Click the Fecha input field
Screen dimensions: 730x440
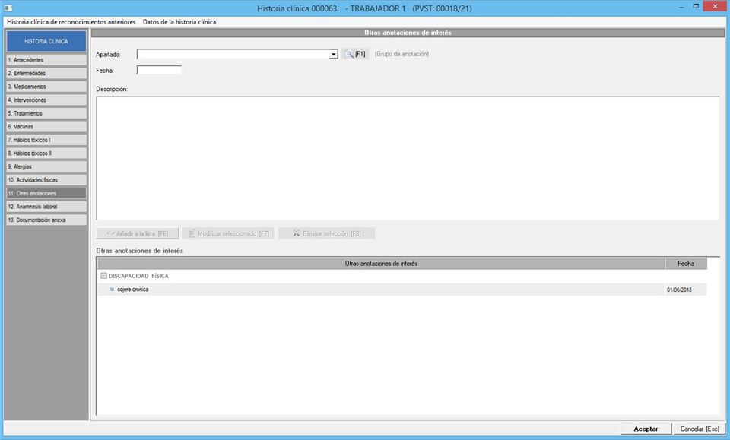pos(159,70)
